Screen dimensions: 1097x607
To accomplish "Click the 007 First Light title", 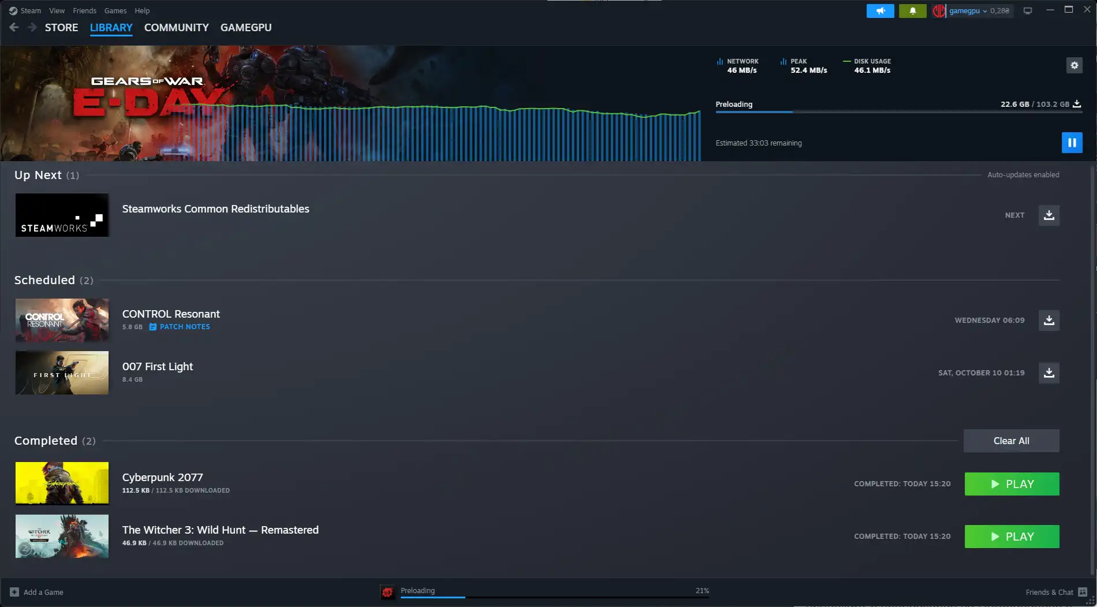I will [x=158, y=366].
